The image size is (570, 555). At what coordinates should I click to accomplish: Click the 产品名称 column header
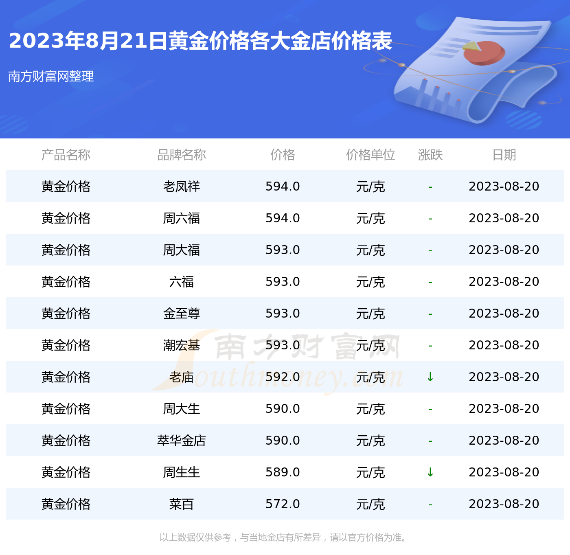(66, 155)
